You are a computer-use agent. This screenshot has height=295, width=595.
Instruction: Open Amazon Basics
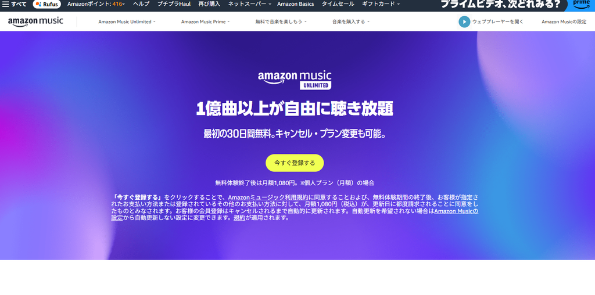[x=295, y=4]
